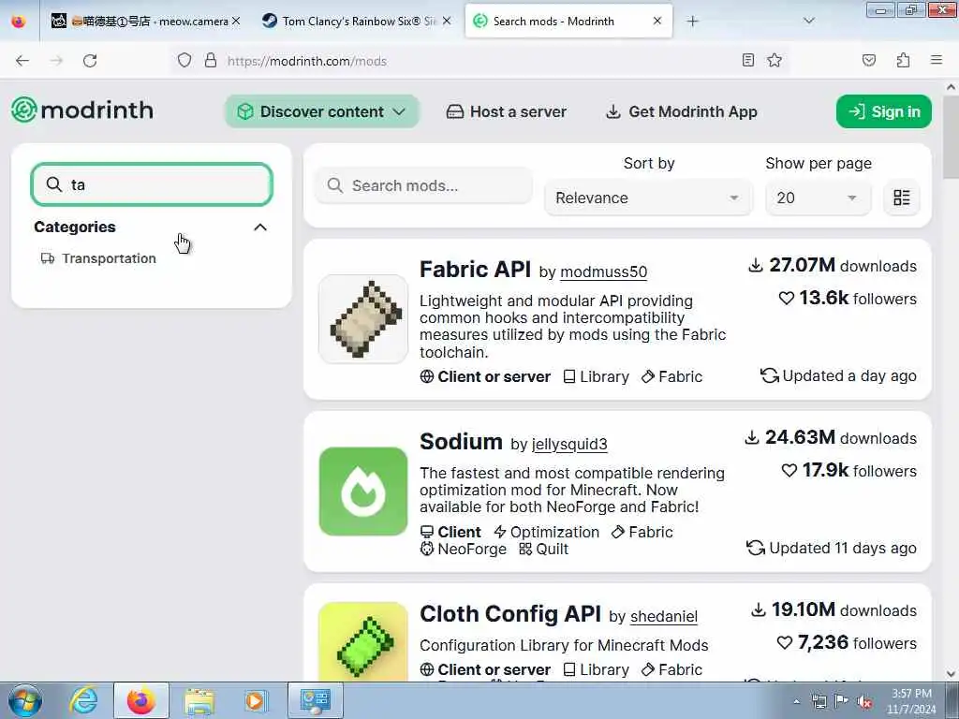Click the Sodium flame thumbnail

pyautogui.click(x=363, y=491)
